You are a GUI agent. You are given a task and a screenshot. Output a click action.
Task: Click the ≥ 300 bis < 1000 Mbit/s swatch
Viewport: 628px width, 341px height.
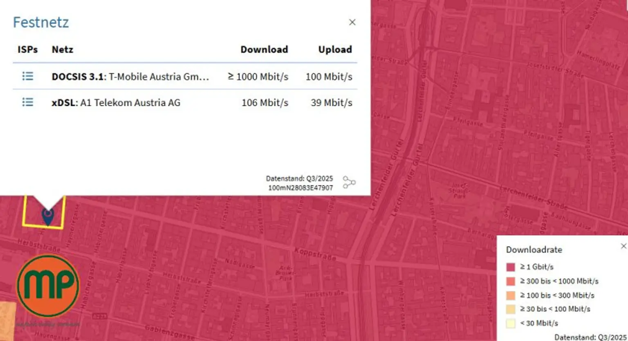[x=511, y=281]
